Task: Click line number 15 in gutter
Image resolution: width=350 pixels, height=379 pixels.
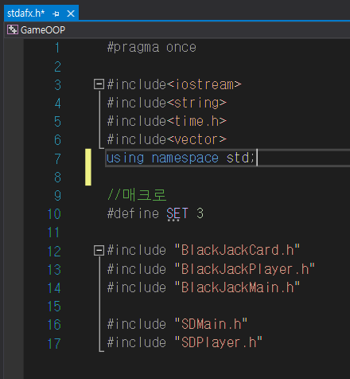Action: [54, 307]
